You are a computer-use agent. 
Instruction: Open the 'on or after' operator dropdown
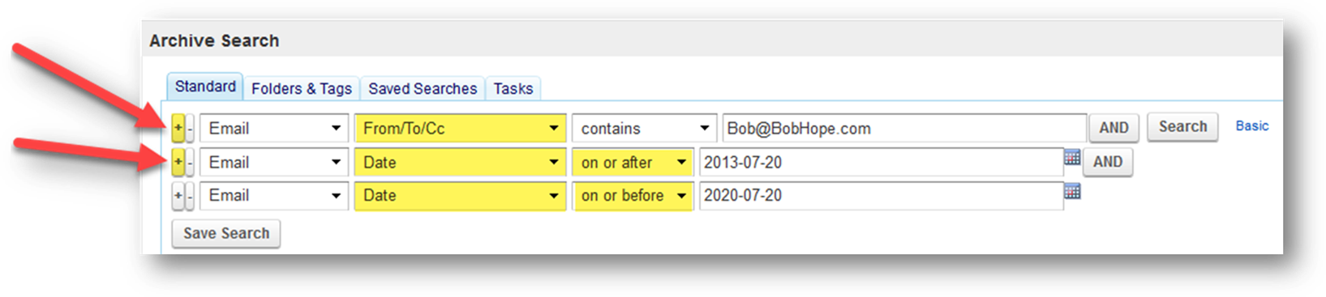633,162
